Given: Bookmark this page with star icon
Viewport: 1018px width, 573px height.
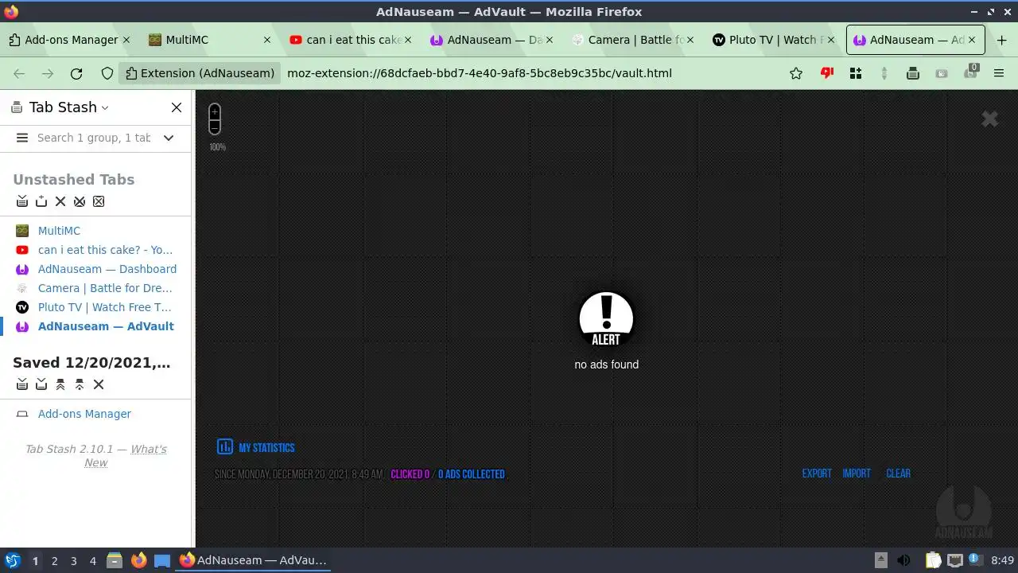Looking at the screenshot, I should pyautogui.click(x=796, y=73).
